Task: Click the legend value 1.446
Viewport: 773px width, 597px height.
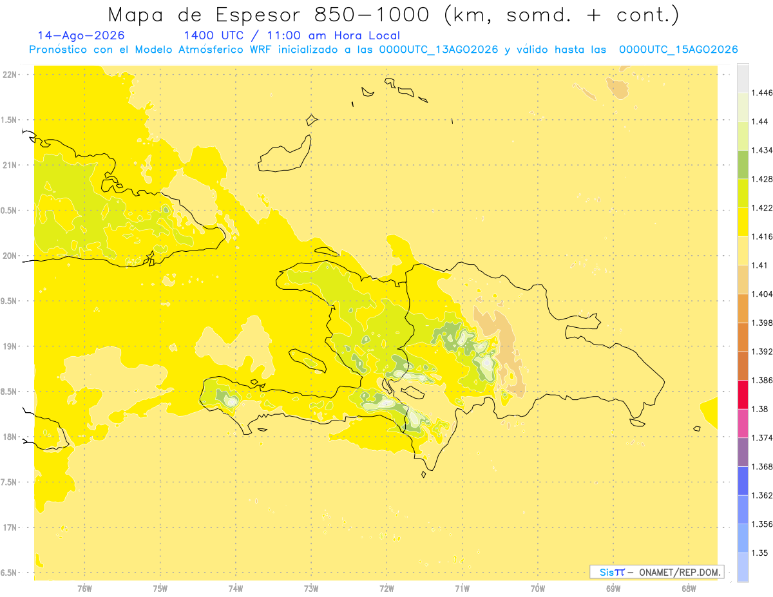Action: pyautogui.click(x=761, y=93)
